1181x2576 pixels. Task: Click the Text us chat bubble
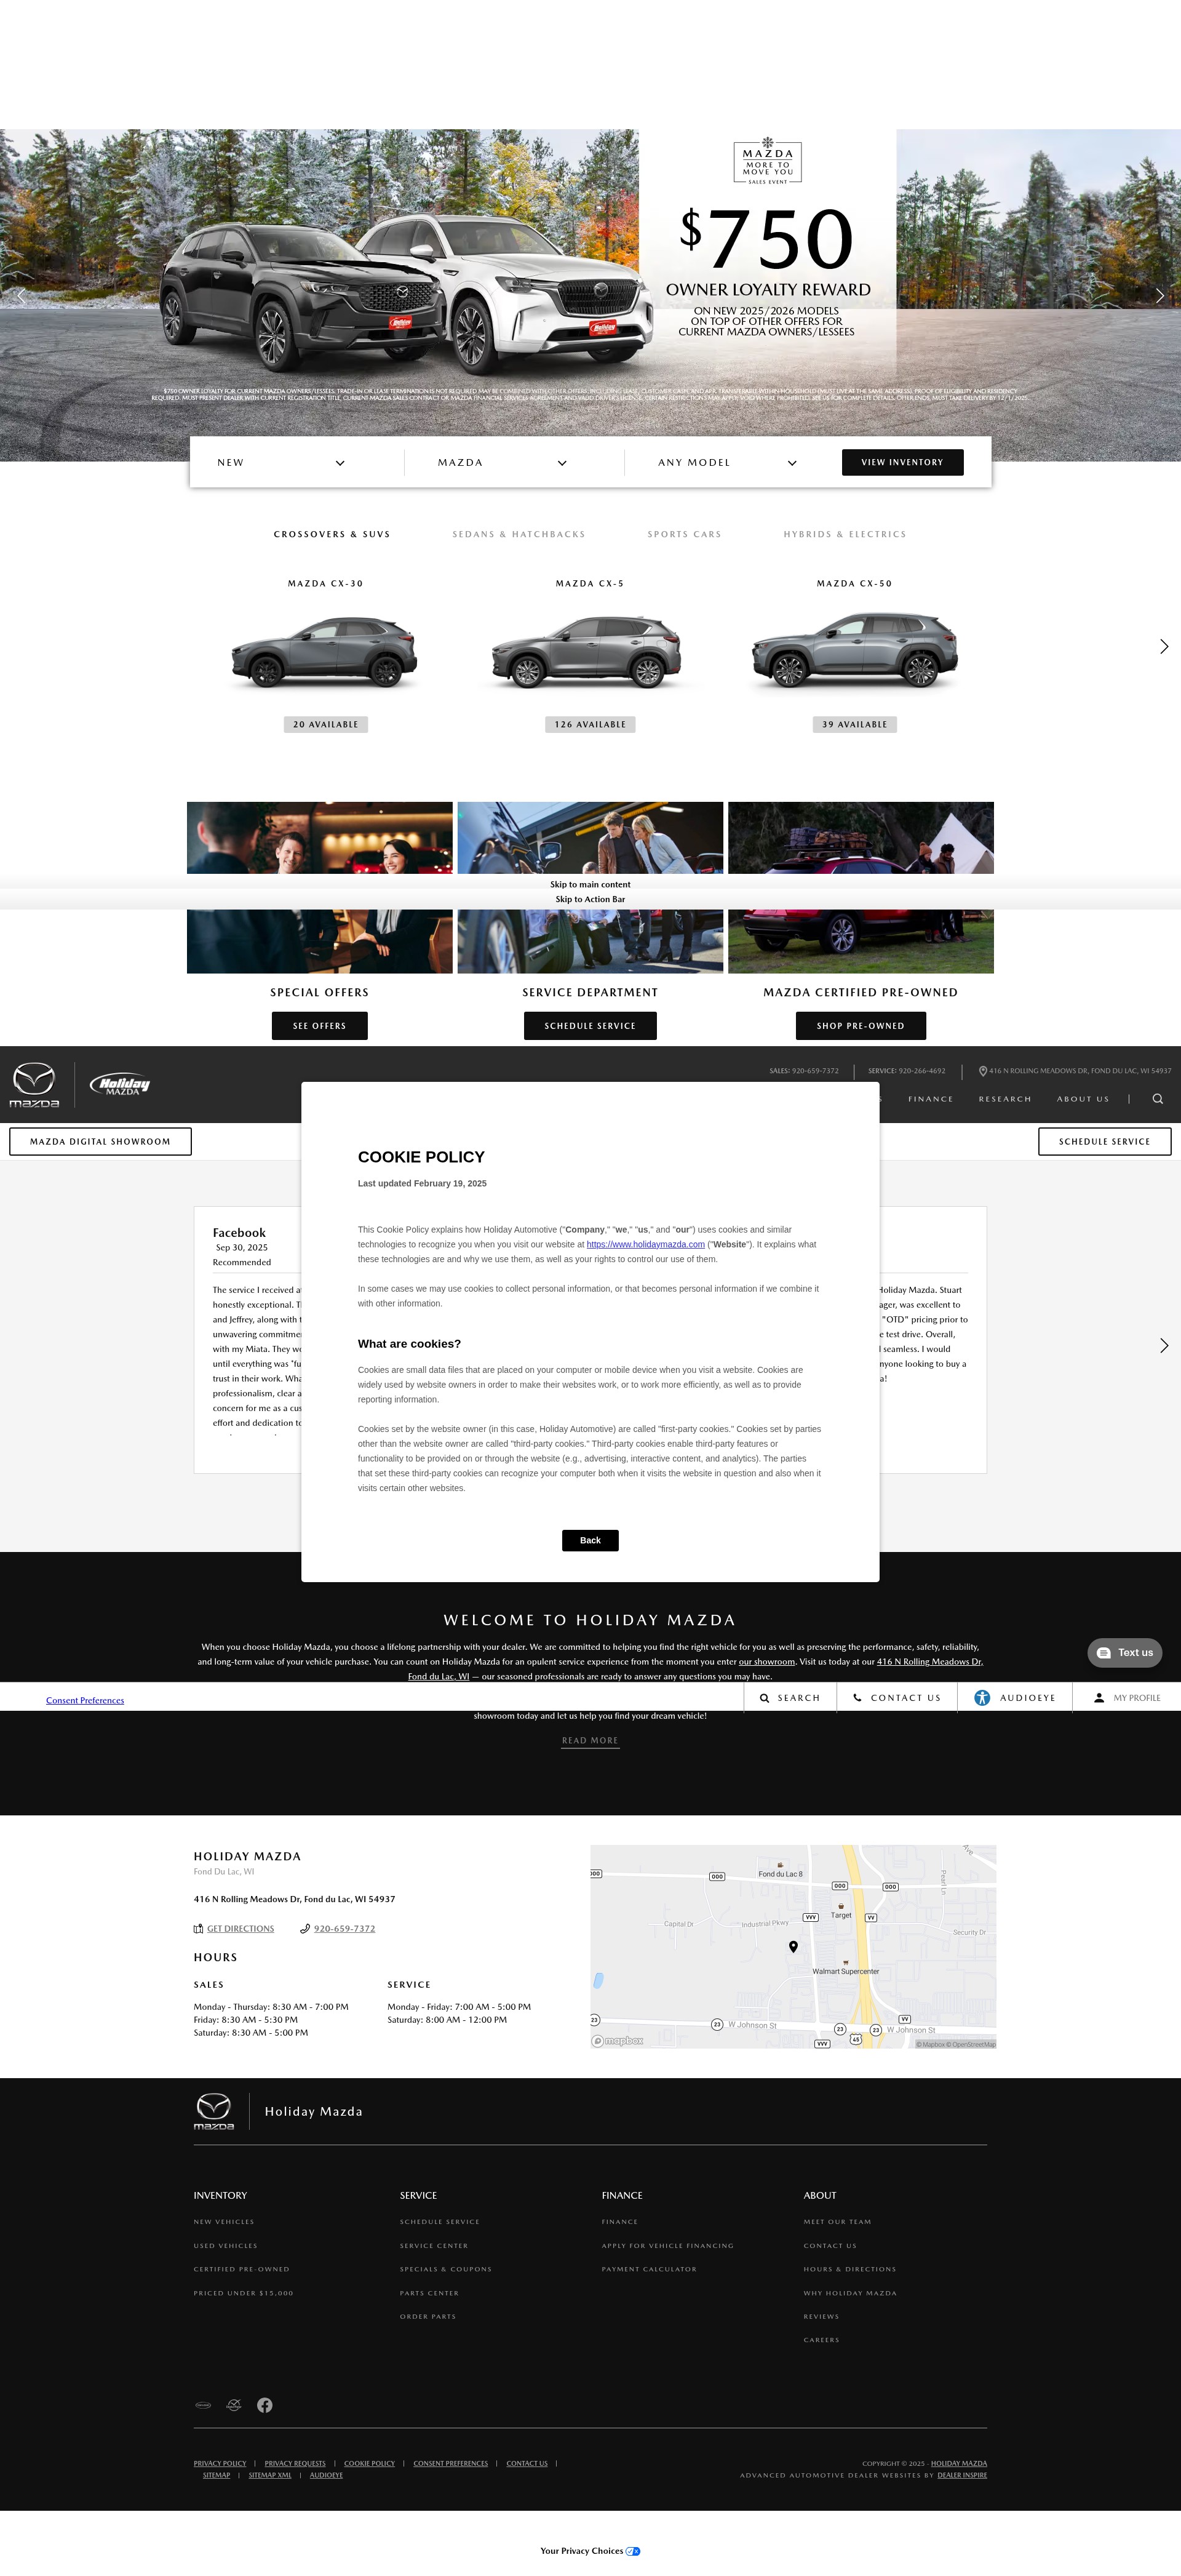1125,1652
